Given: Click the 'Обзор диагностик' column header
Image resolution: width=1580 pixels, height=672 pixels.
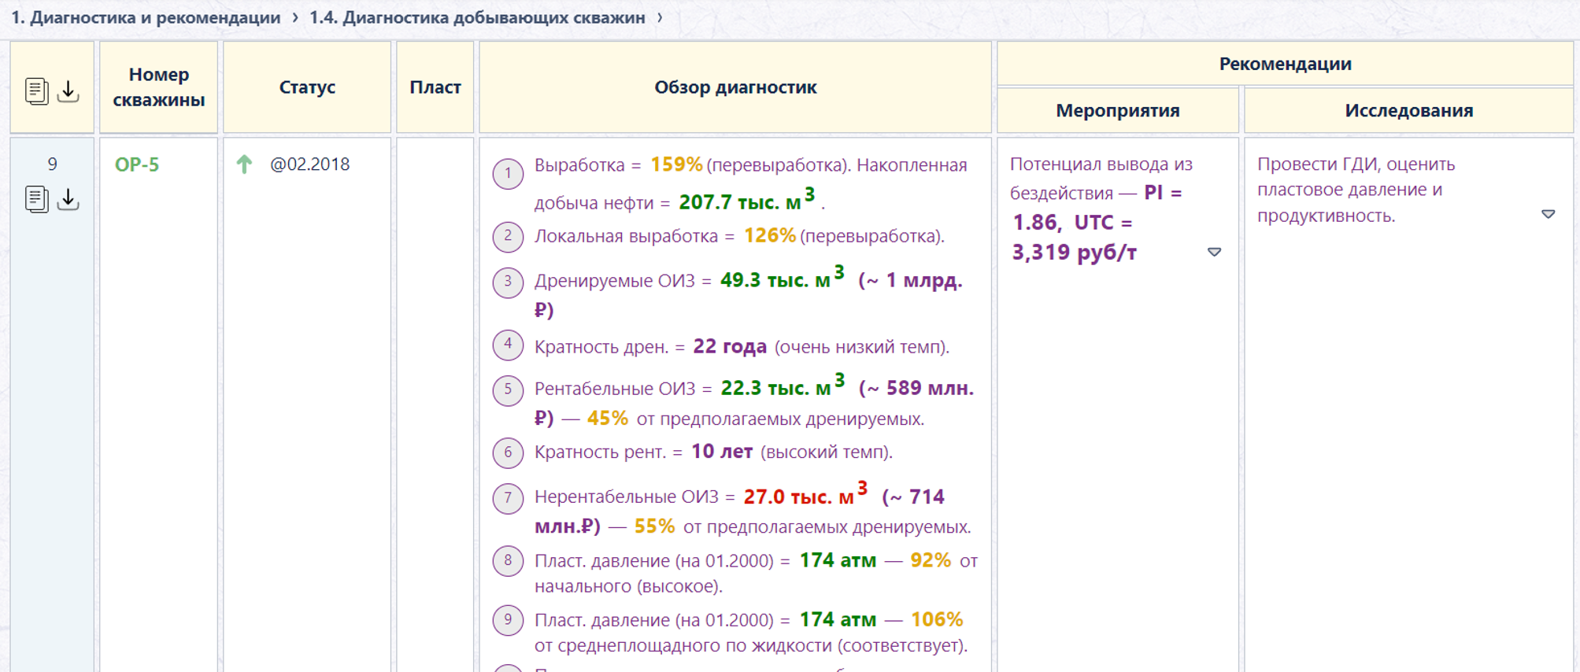Looking at the screenshot, I should coord(735,87).
